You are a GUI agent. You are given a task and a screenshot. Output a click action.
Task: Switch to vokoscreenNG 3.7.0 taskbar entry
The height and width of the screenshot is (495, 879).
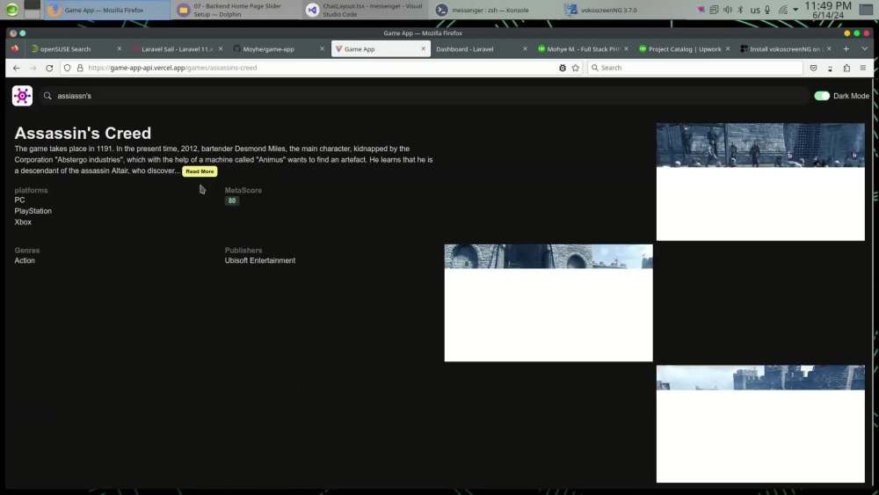[609, 10]
